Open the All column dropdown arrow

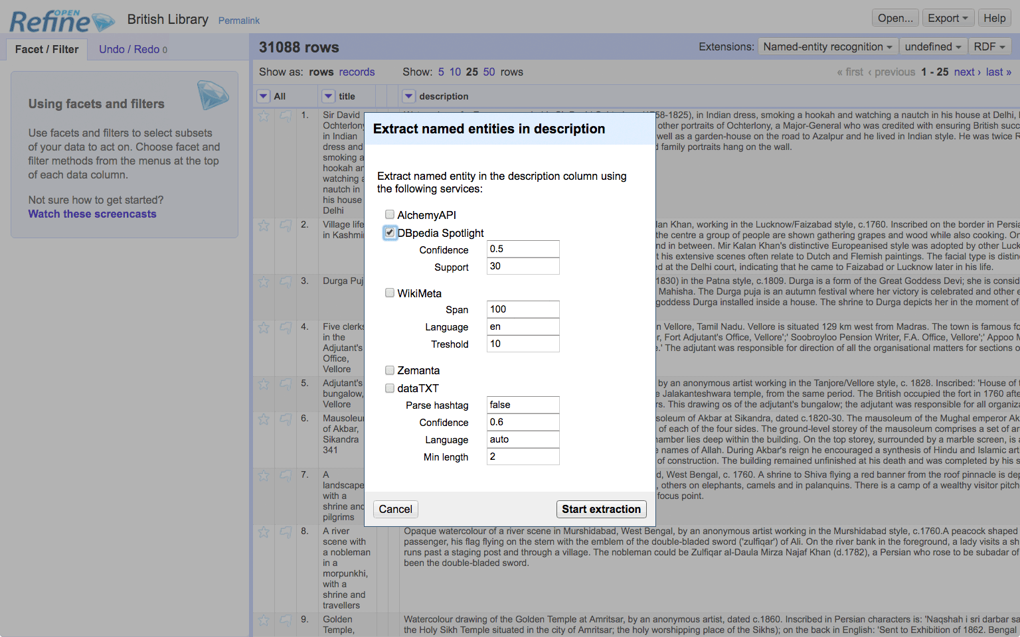pyautogui.click(x=264, y=96)
